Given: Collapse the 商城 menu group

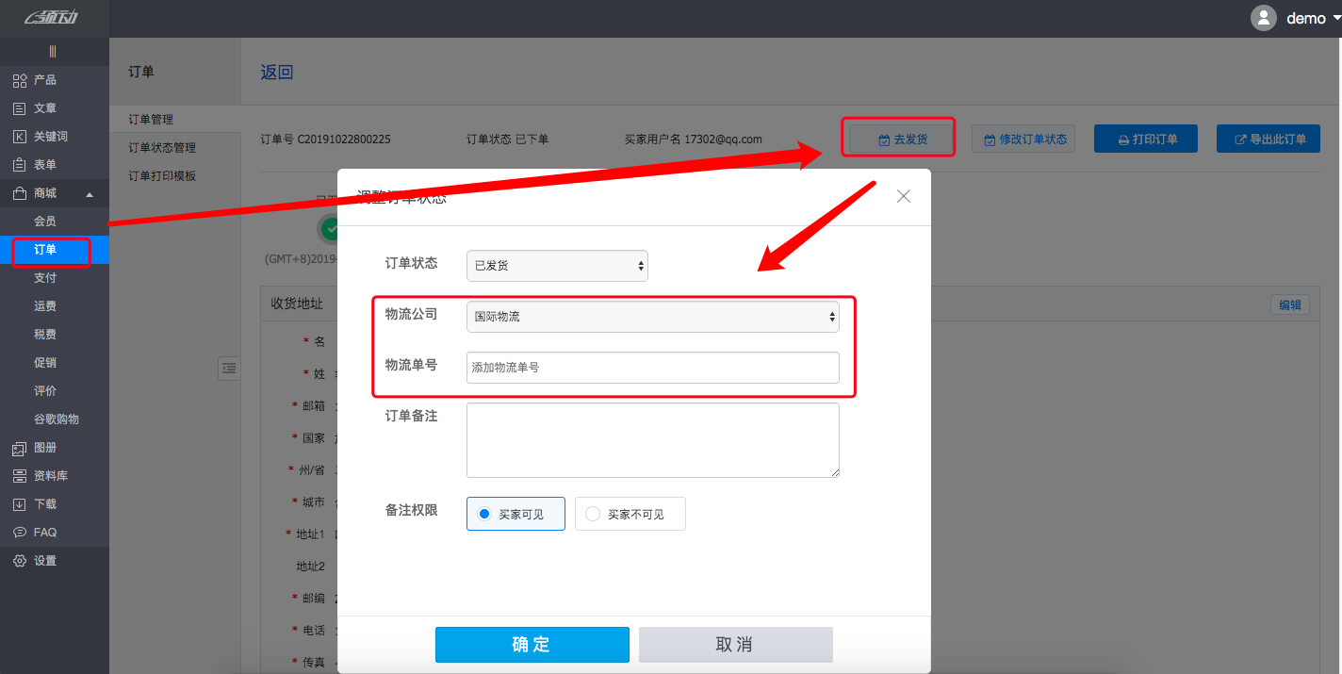Looking at the screenshot, I should click(x=45, y=192).
